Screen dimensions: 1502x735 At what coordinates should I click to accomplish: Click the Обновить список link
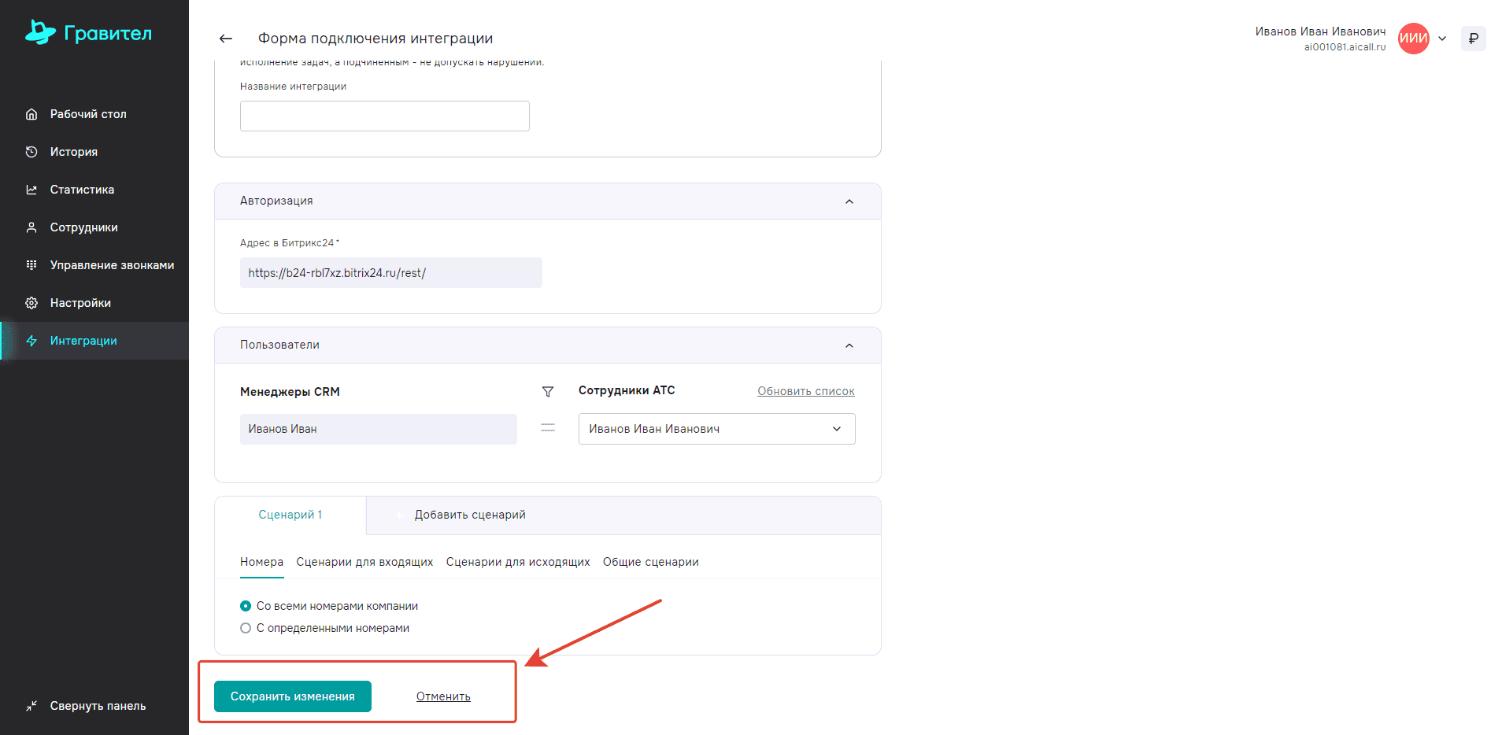805,391
